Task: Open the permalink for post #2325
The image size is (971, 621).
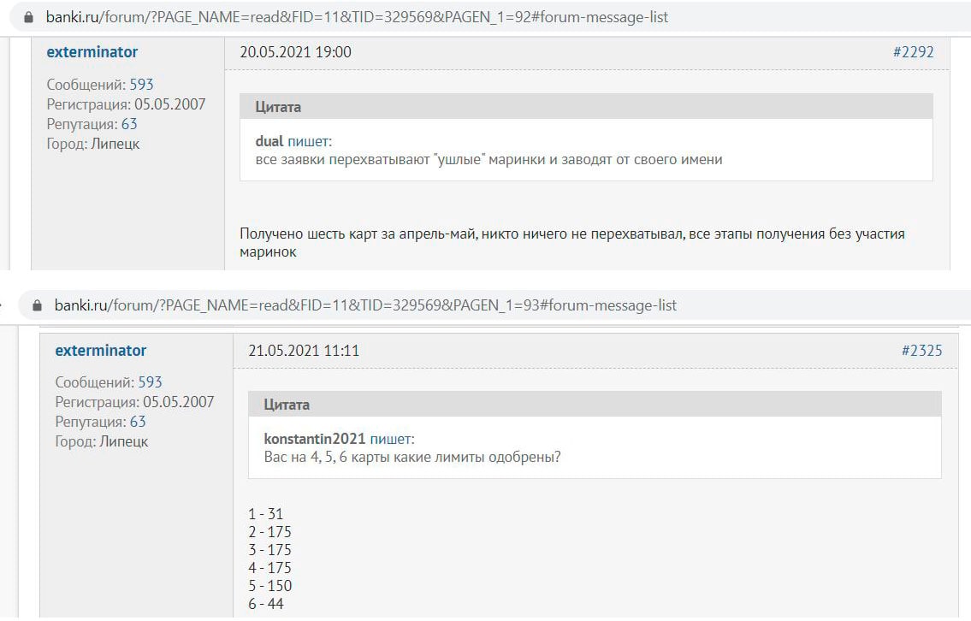Action: point(921,351)
